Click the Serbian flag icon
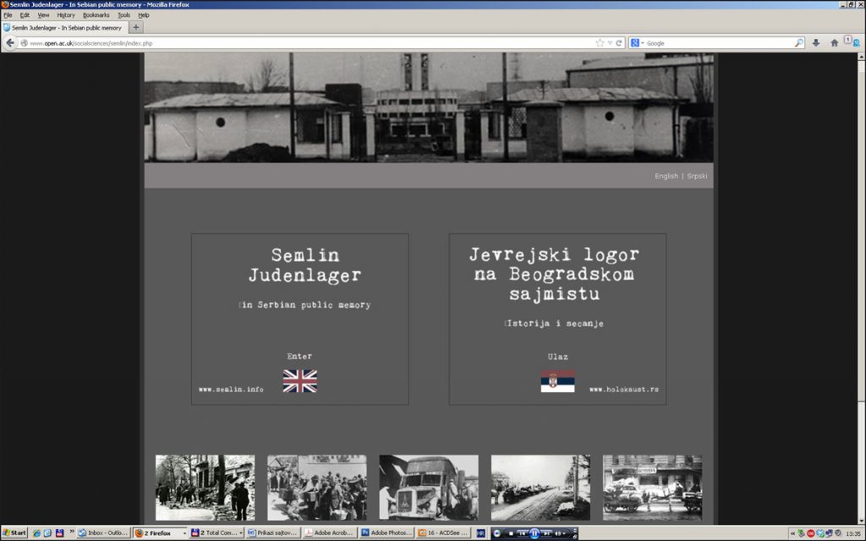 click(x=557, y=381)
